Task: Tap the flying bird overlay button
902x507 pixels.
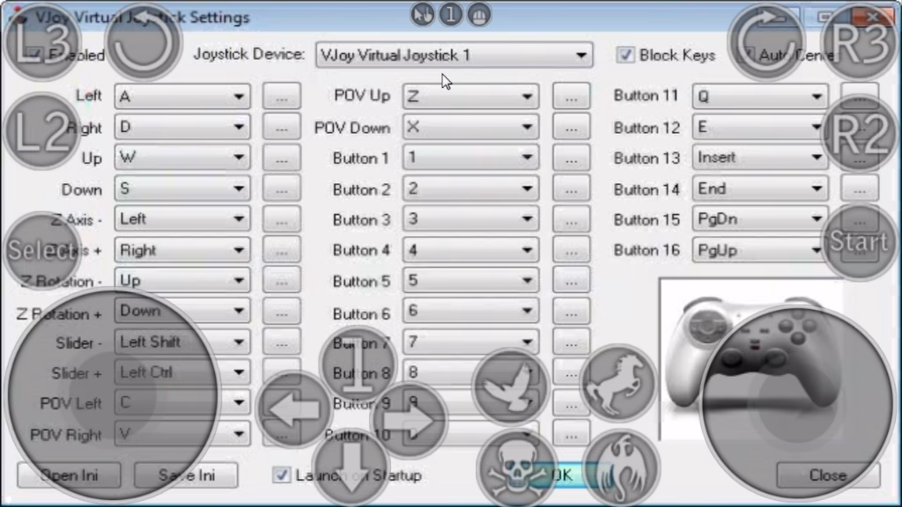Action: click(510, 386)
